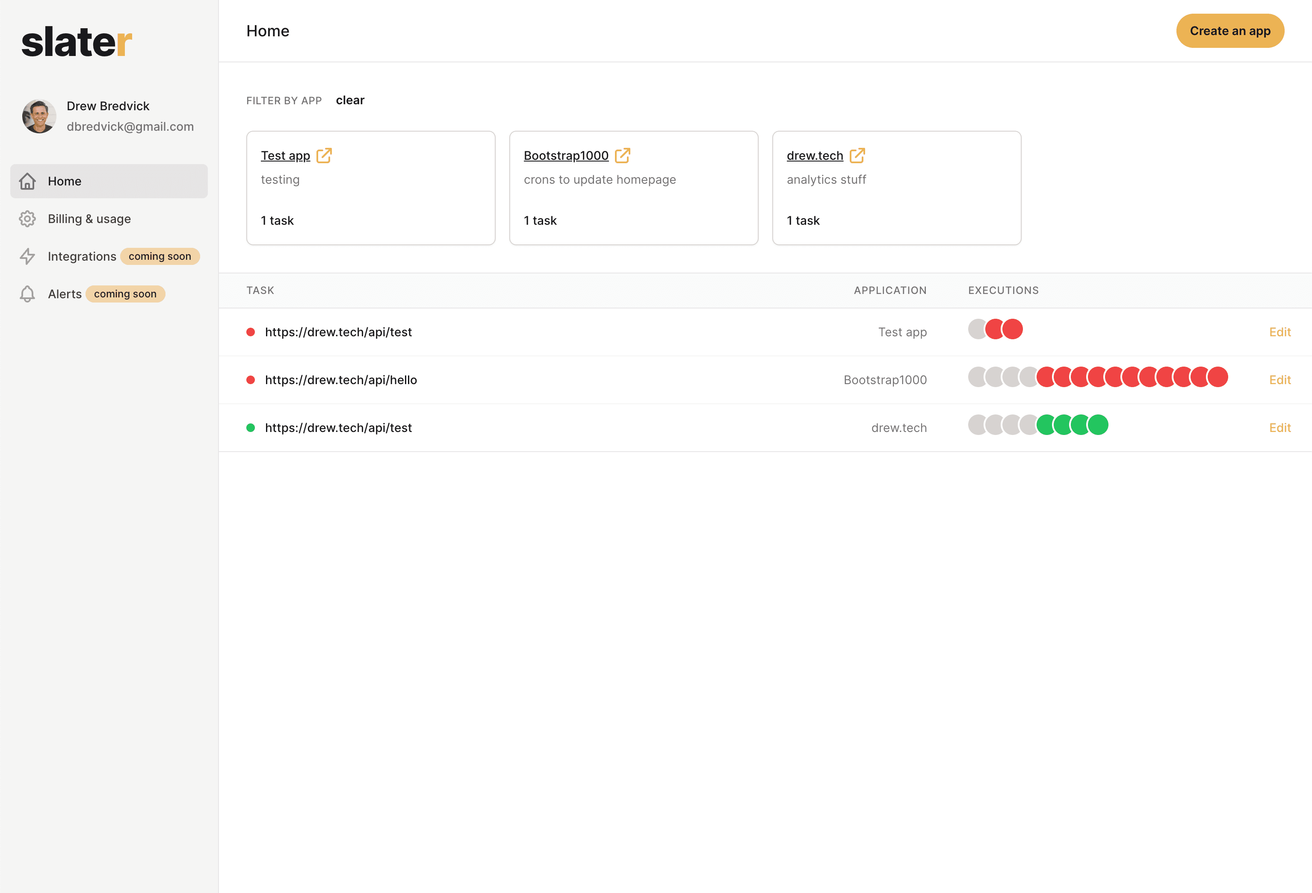Open Billing & usage page
Image resolution: width=1312 pixels, height=893 pixels.
(109, 219)
